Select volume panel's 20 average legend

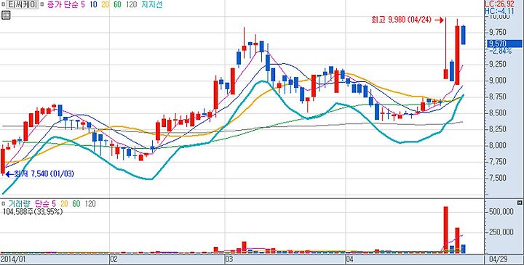(65, 203)
